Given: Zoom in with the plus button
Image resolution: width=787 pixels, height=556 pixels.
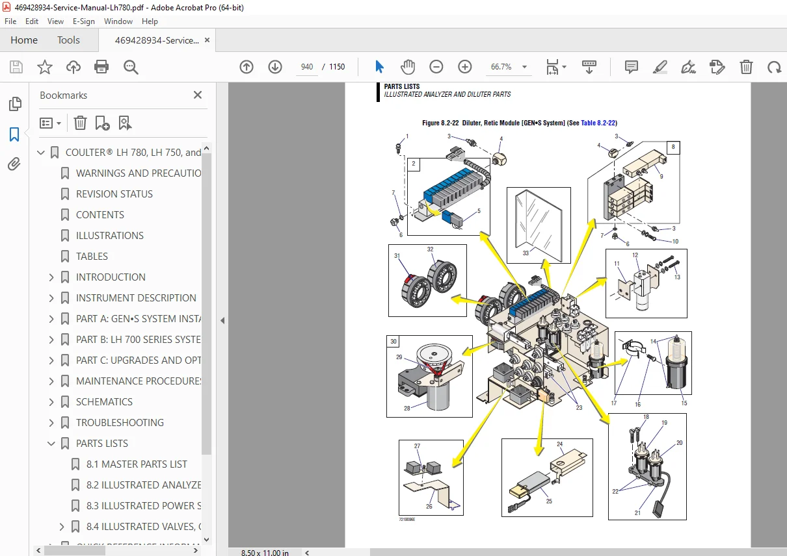Looking at the screenshot, I should pyautogui.click(x=465, y=67).
